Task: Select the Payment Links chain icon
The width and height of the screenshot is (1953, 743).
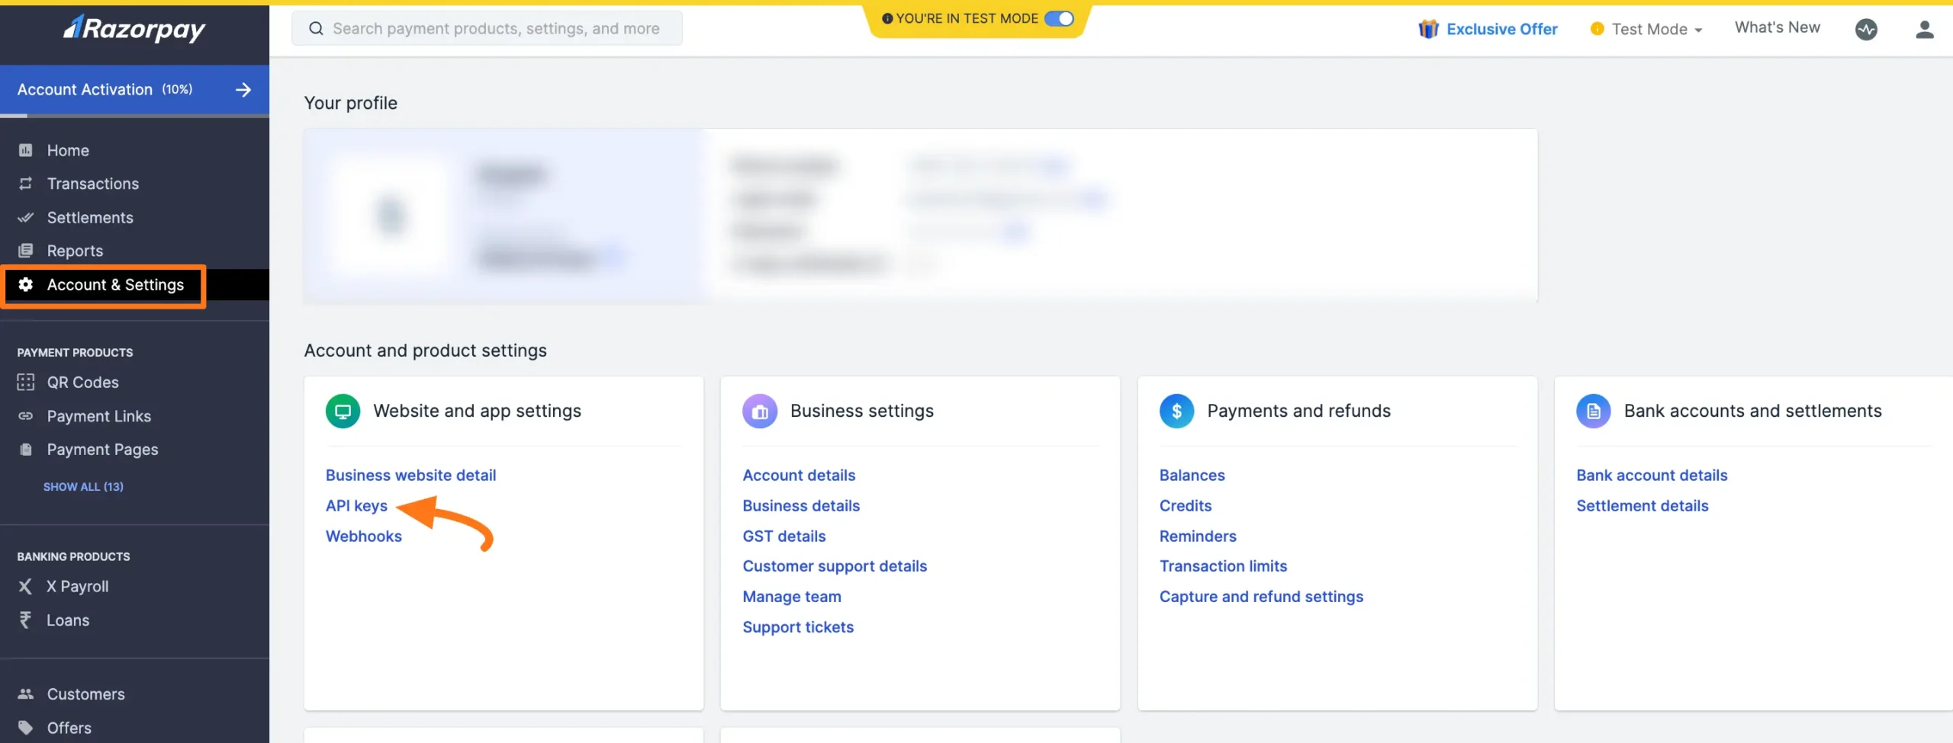Action: (x=25, y=415)
